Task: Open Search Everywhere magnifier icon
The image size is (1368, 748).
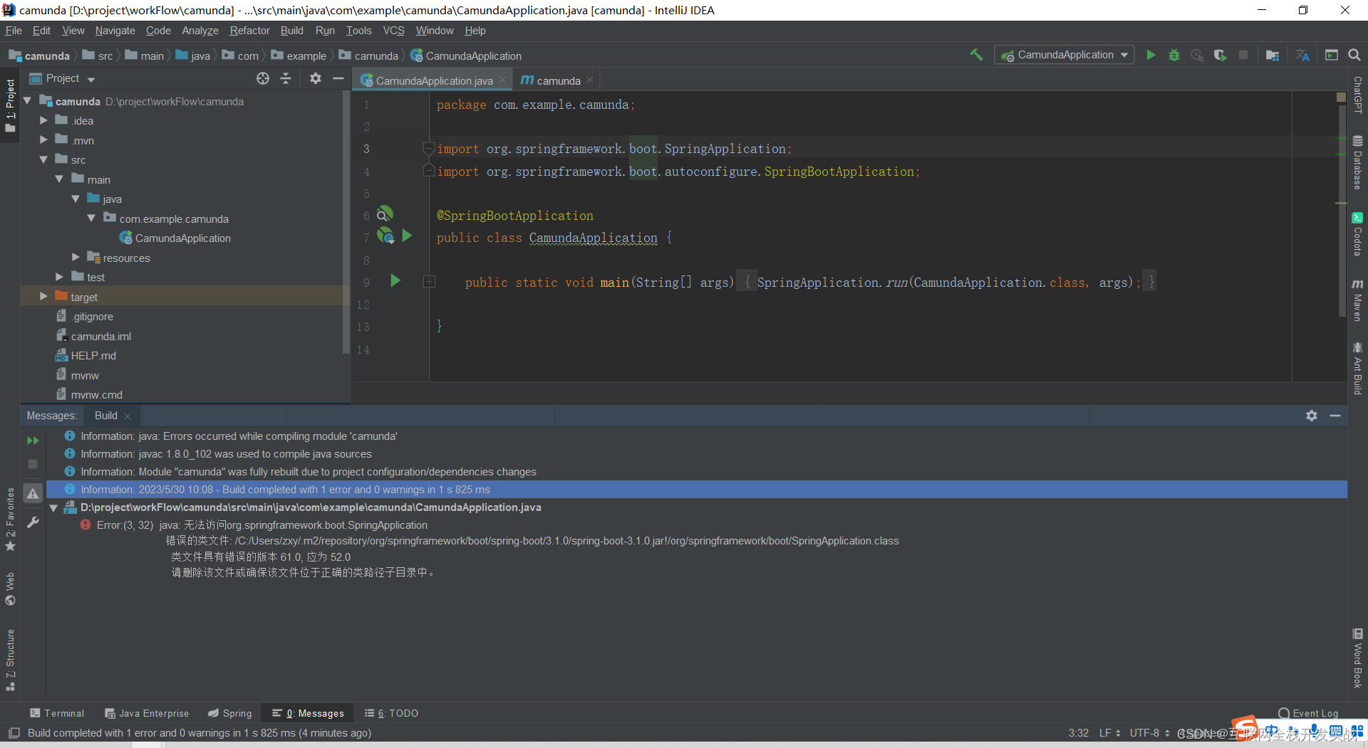Action: click(1354, 55)
